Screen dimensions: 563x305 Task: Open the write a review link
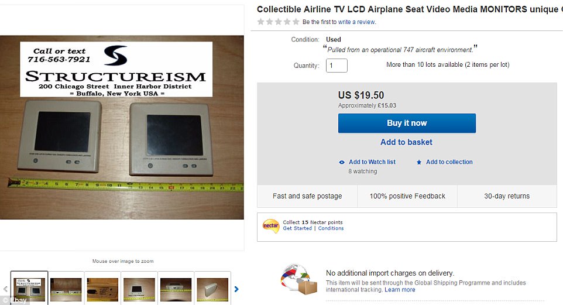pos(356,22)
